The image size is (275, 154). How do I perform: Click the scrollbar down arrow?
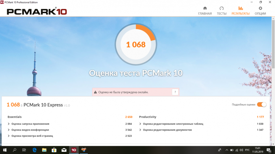pyautogui.click(x=273, y=144)
